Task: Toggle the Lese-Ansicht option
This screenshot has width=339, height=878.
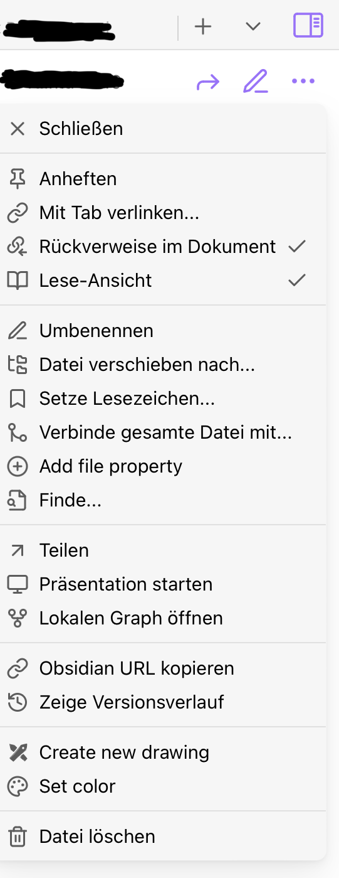Action: (163, 281)
